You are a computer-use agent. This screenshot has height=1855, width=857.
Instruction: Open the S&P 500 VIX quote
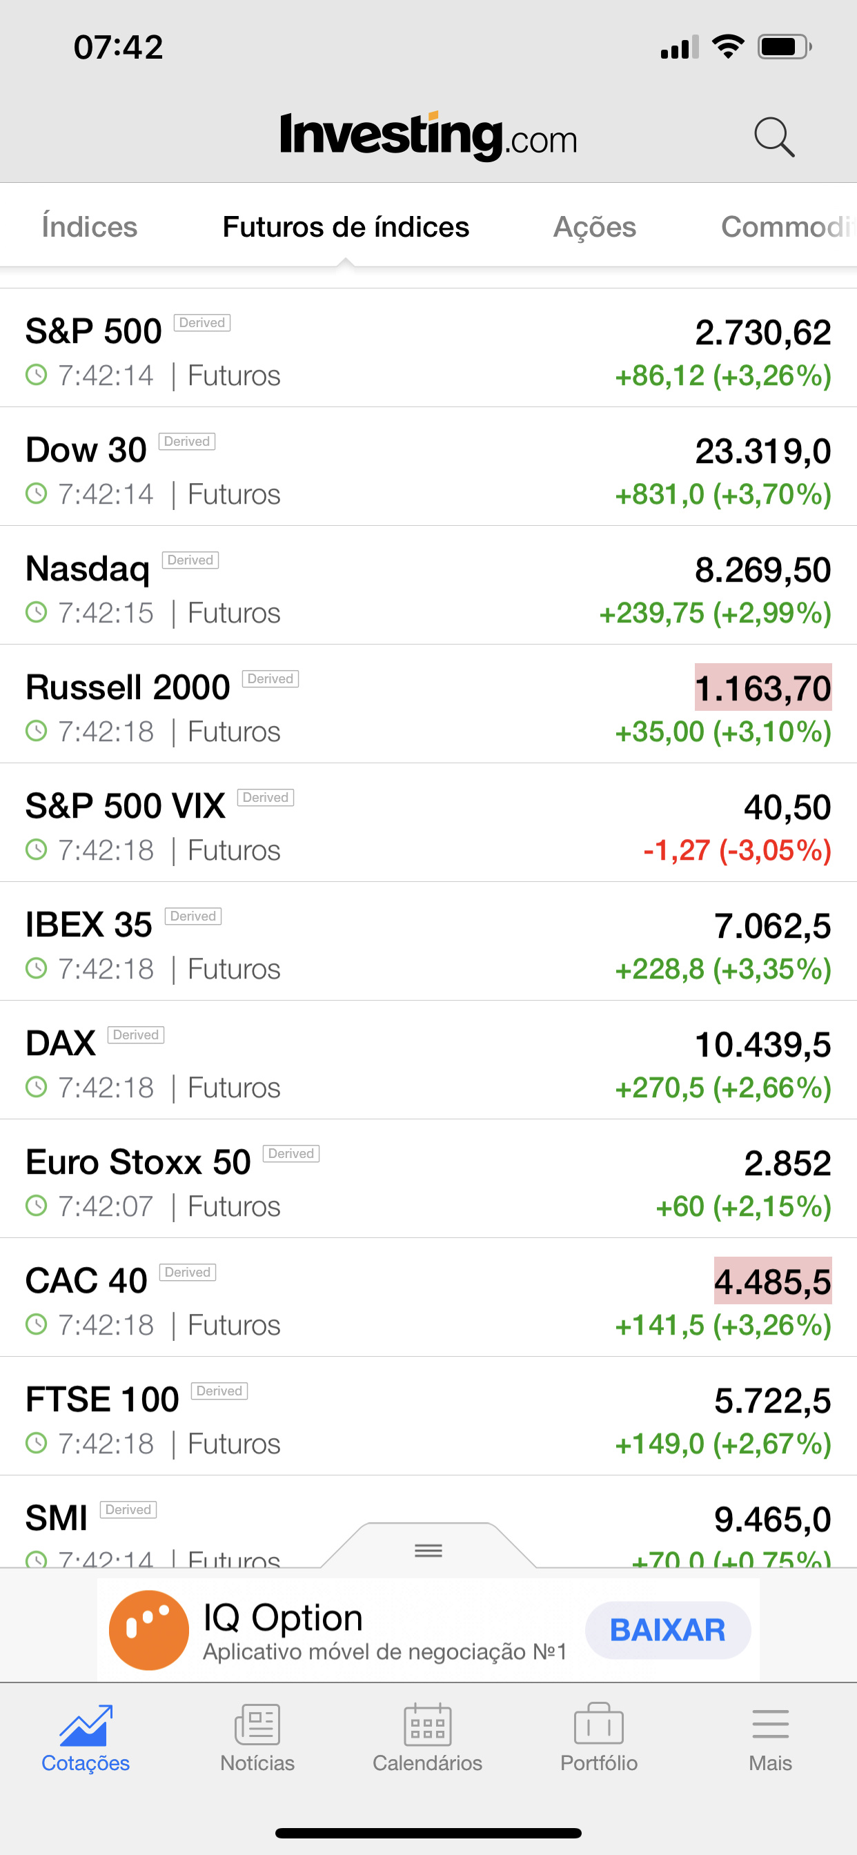pos(428,823)
